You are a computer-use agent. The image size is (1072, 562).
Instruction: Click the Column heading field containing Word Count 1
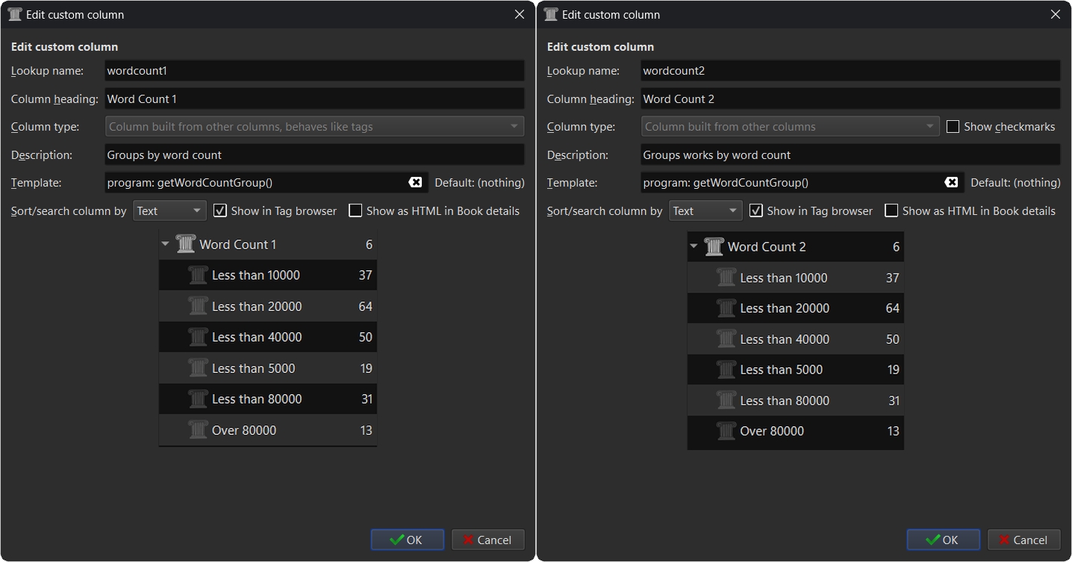pyautogui.click(x=314, y=99)
